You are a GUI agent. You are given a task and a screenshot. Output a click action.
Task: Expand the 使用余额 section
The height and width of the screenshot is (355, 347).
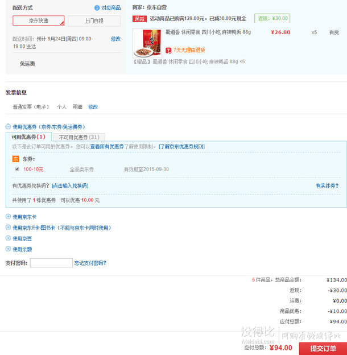(x=8, y=249)
